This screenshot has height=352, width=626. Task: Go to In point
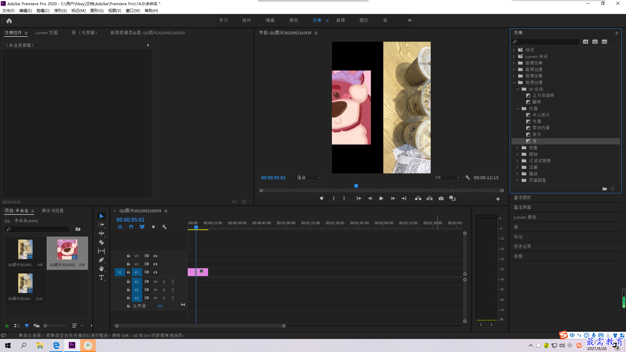359,198
